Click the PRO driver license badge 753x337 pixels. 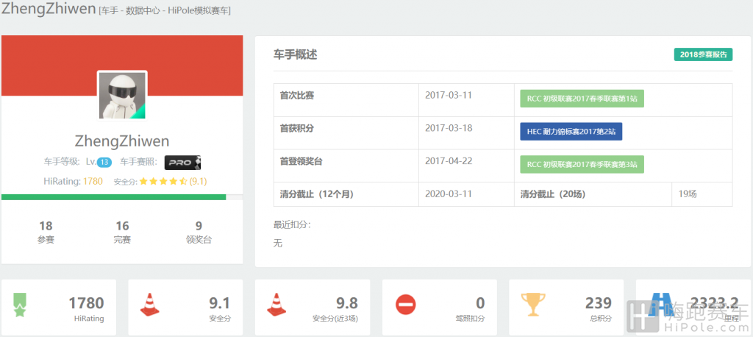click(x=182, y=163)
